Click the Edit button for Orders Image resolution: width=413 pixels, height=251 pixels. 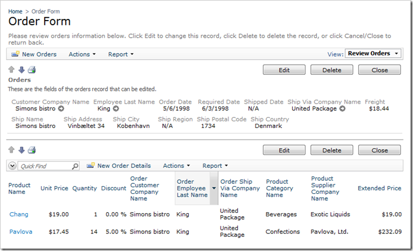coord(284,70)
